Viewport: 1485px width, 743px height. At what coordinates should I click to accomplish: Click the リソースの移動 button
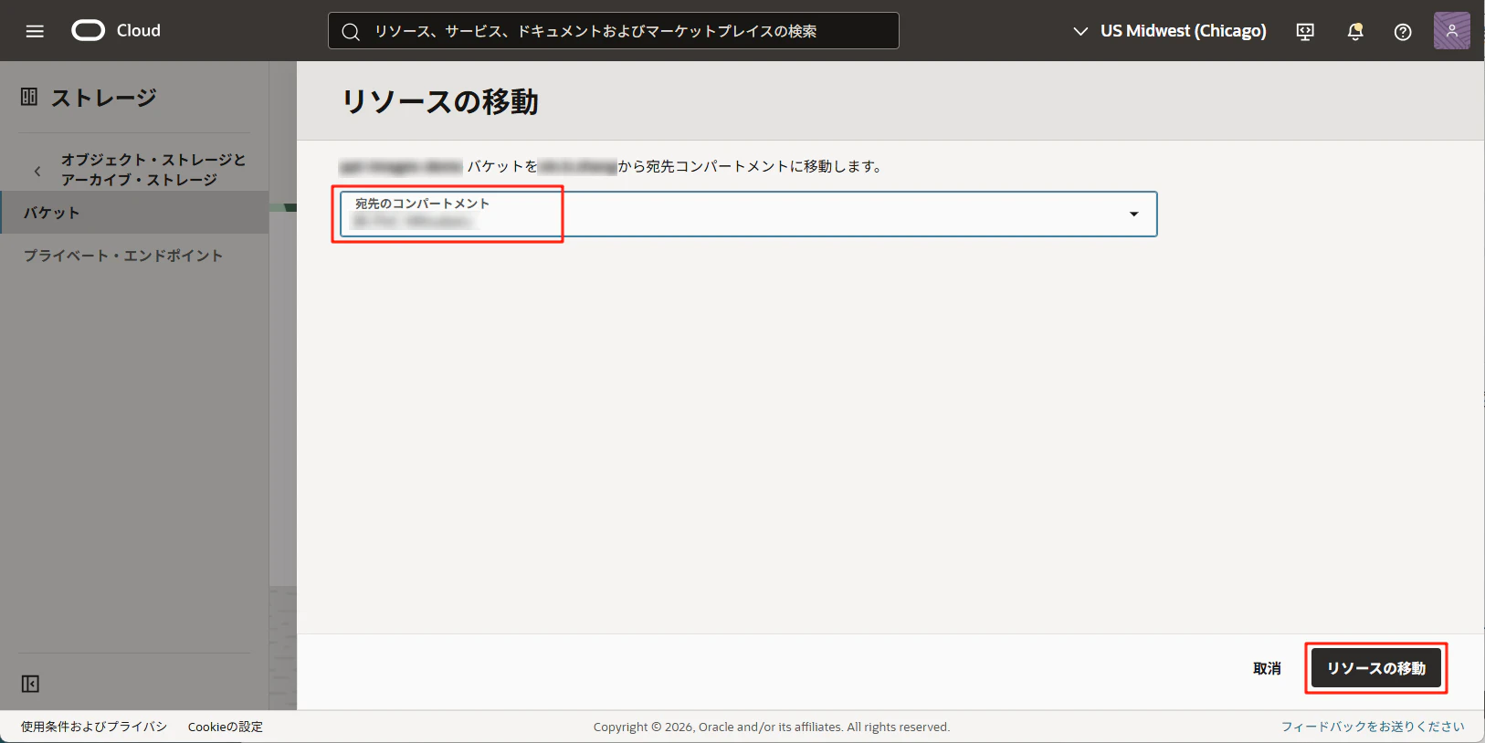[x=1376, y=668]
